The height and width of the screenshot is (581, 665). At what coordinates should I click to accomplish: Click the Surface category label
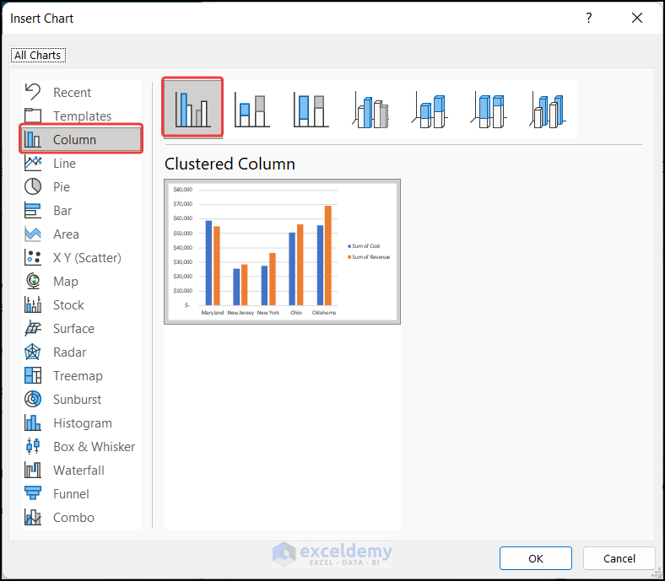pos(73,329)
